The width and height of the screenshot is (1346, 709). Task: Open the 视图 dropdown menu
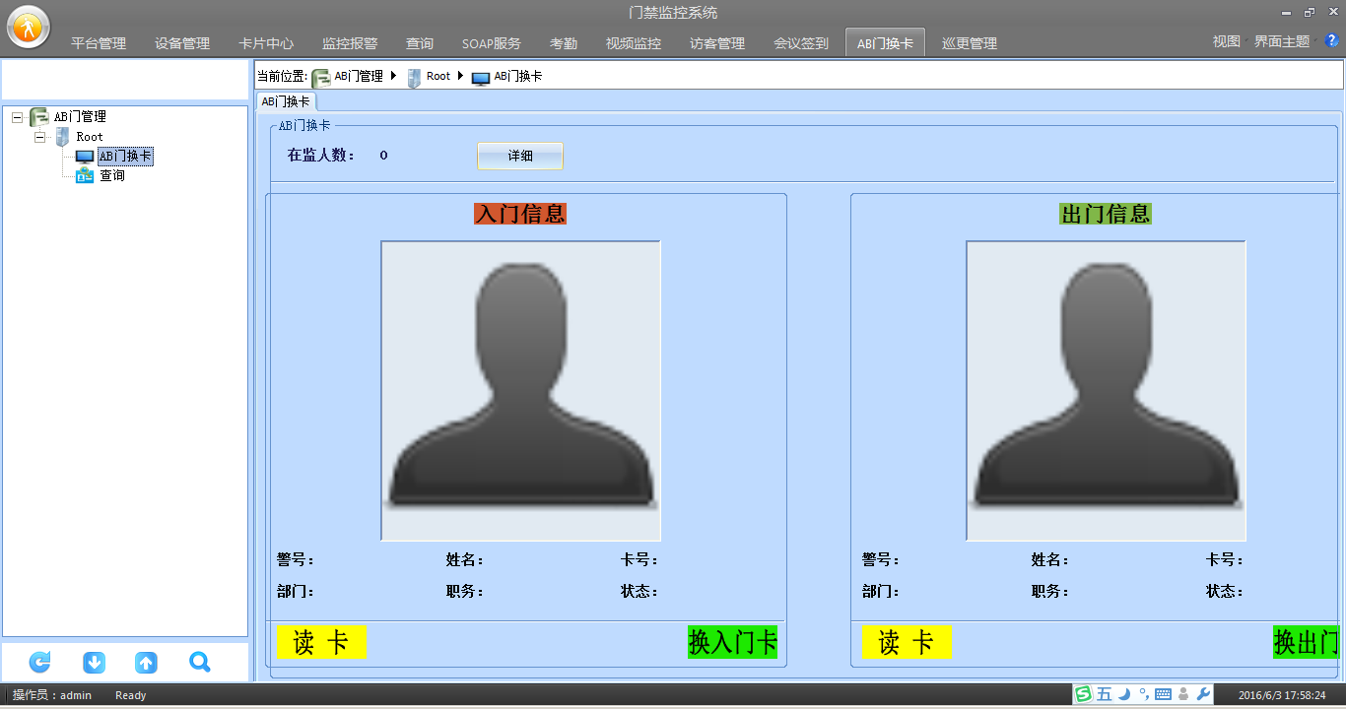(x=1227, y=41)
